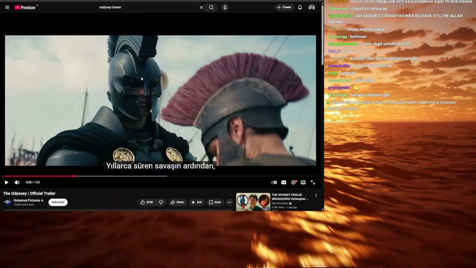Clear the search box text
Viewport: 476px width, 268px height.
tap(202, 7)
